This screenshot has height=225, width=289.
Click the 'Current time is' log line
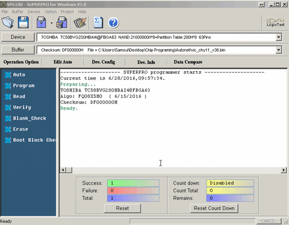(113, 78)
